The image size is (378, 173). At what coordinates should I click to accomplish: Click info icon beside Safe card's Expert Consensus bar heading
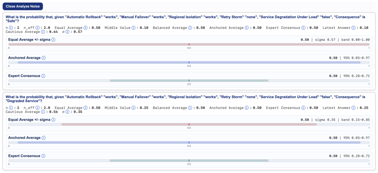(x=43, y=76)
